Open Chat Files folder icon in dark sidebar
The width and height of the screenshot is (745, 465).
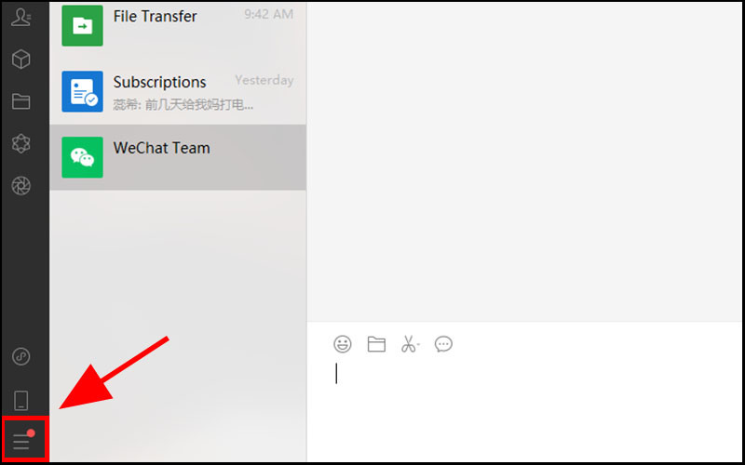click(20, 101)
